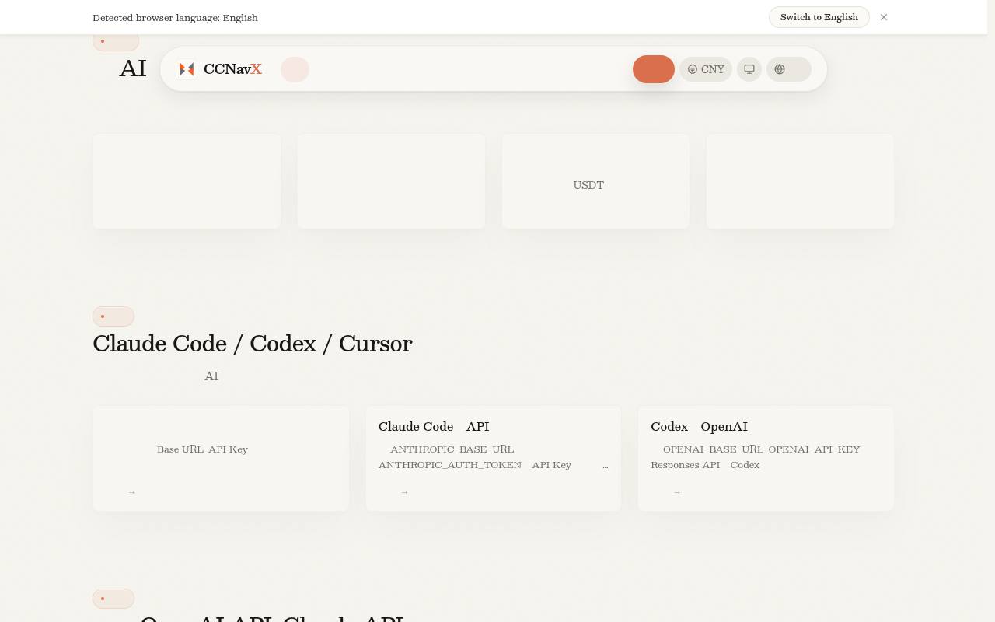Toggle the display theme monitor icon

point(749,69)
